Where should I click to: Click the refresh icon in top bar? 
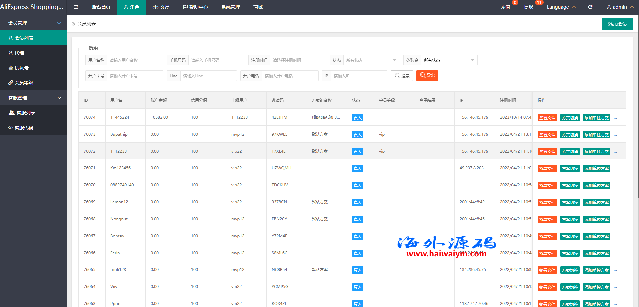tap(590, 7)
